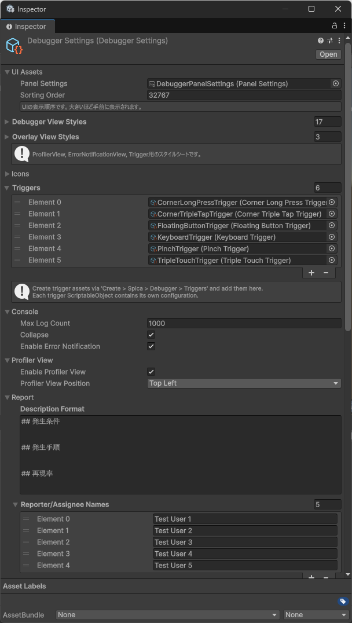Open the AssetBundle name dropdown
Screen dimensions: 352x623
click(168, 615)
